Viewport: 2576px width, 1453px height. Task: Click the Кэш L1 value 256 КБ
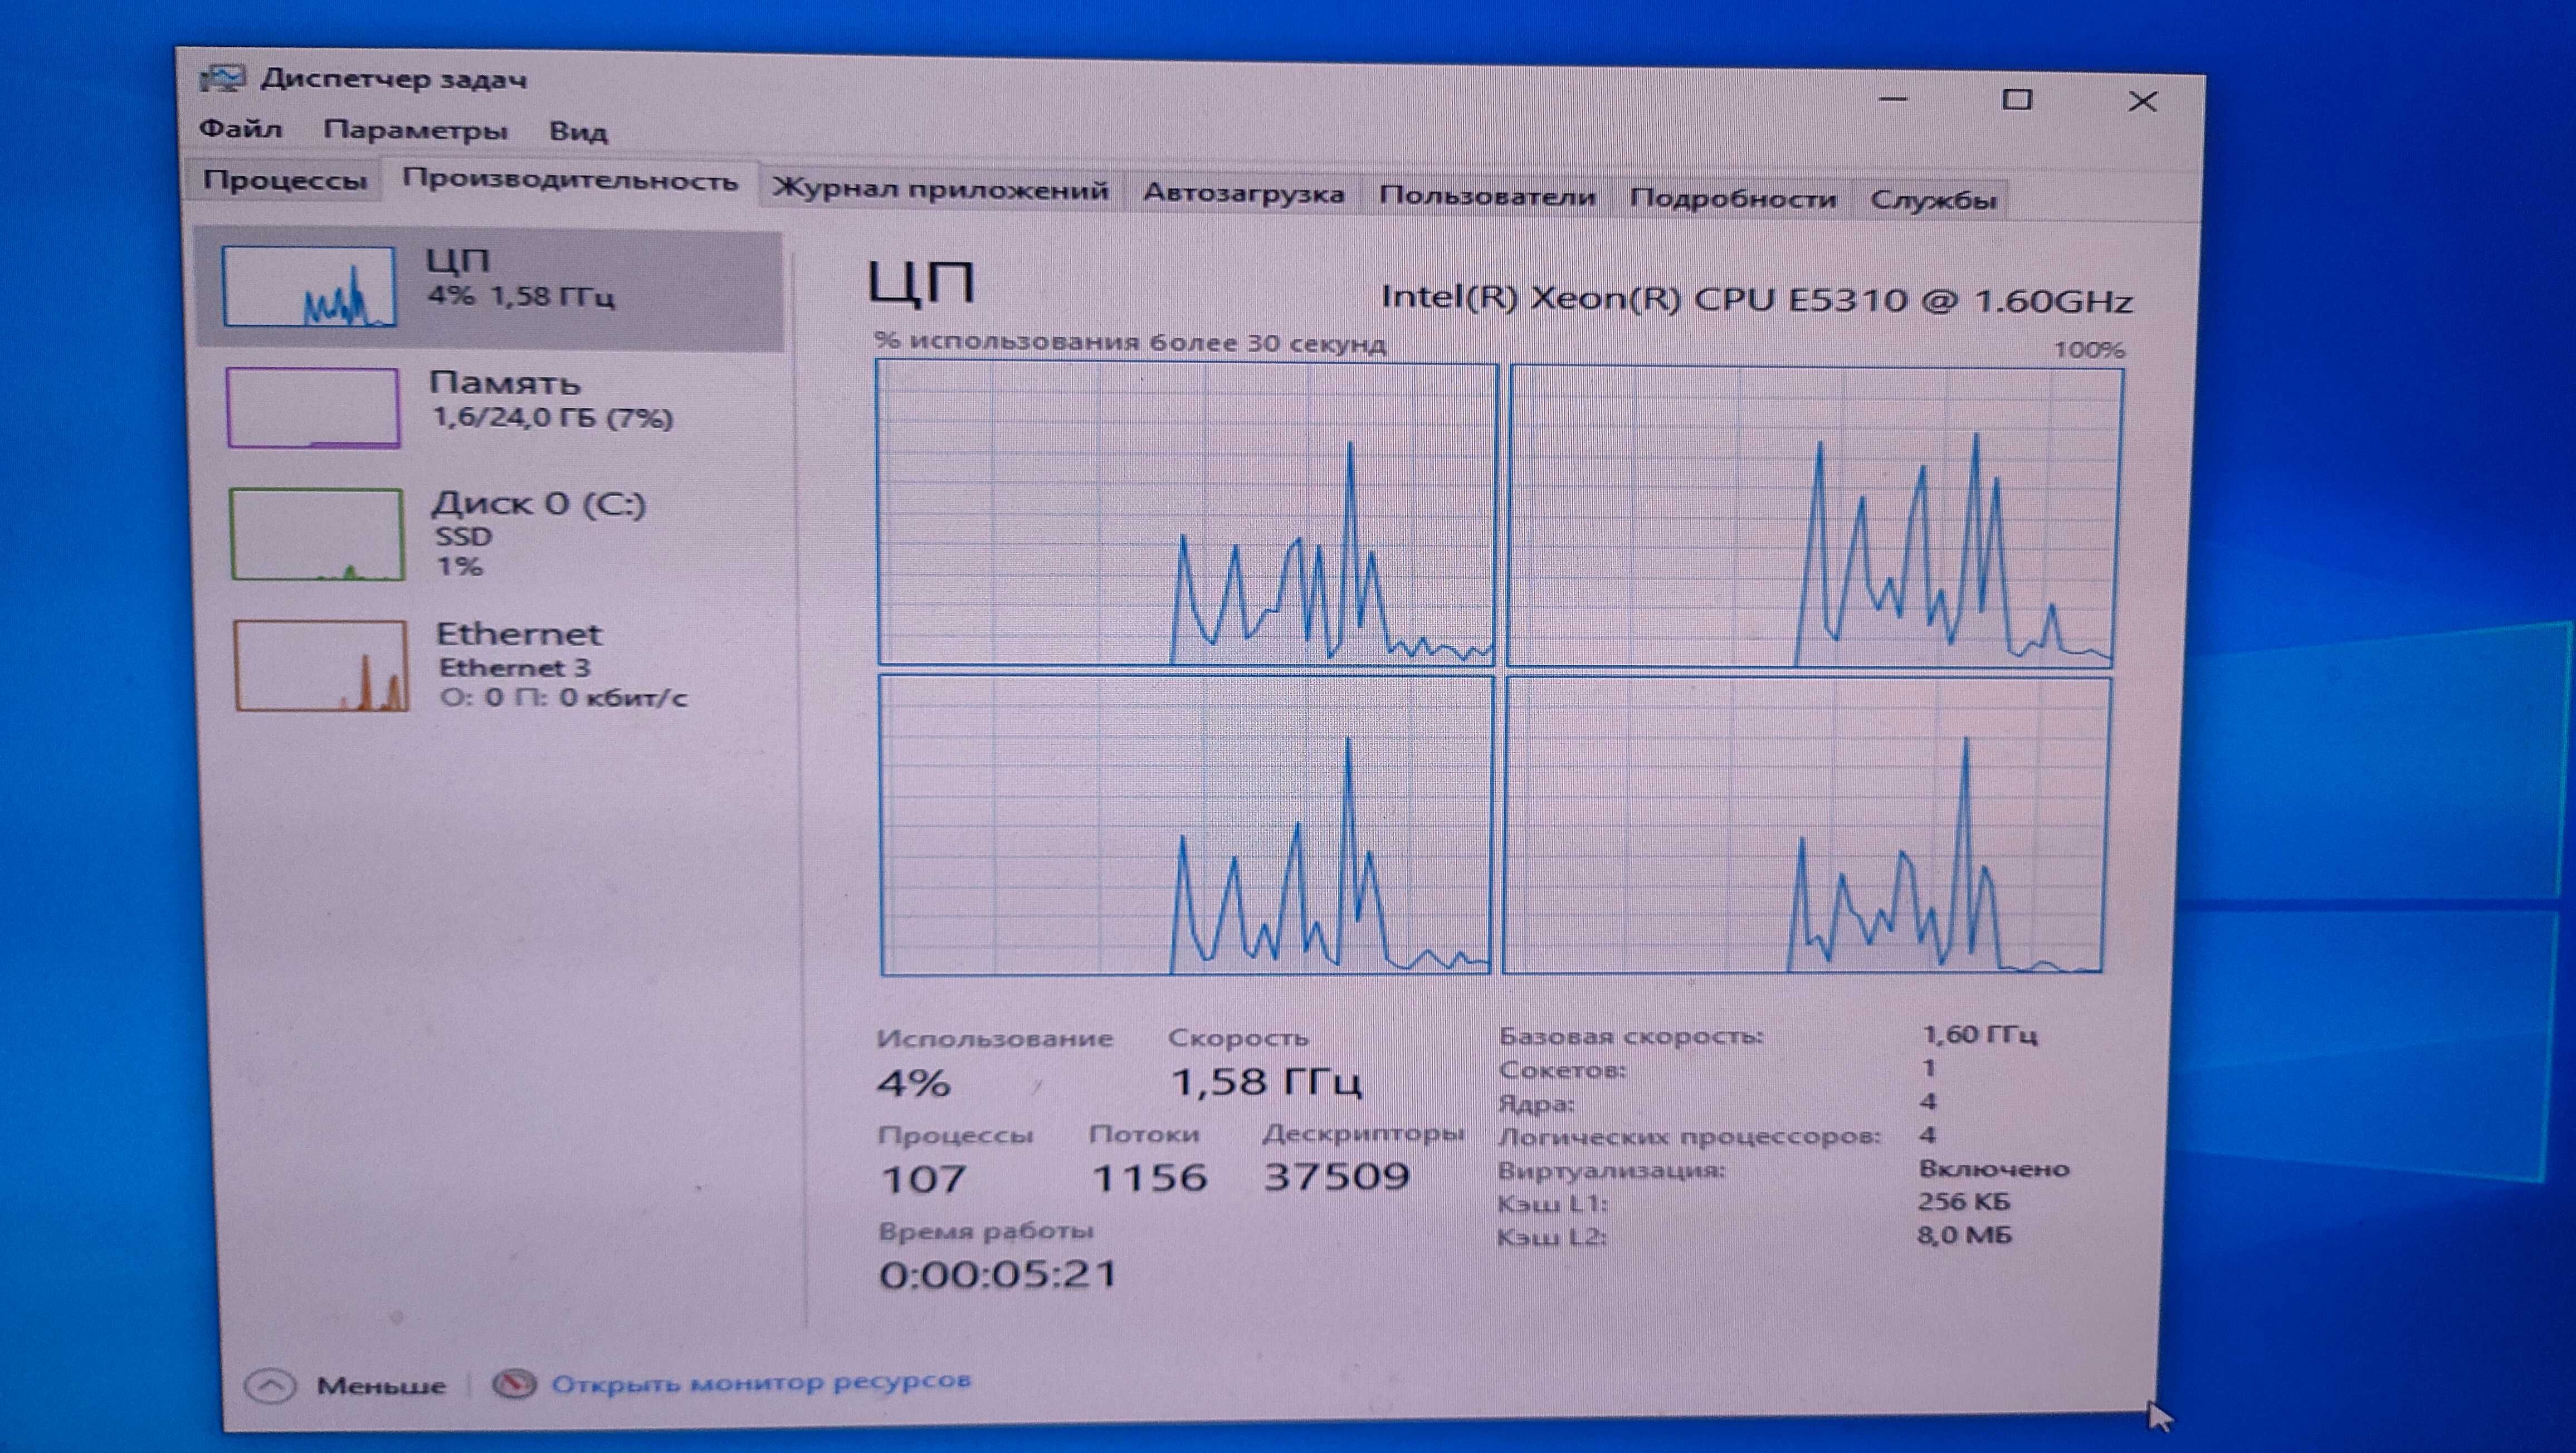(1964, 1201)
